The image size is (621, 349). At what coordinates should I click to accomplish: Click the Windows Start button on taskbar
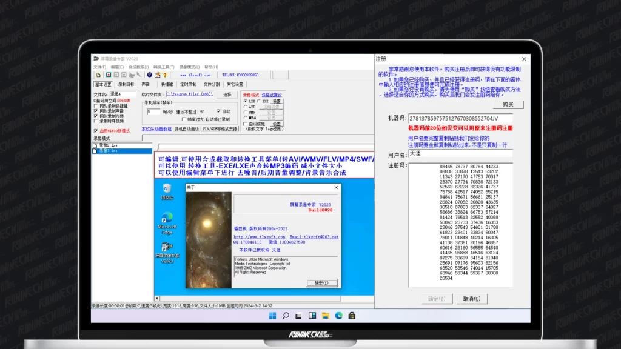tap(272, 316)
